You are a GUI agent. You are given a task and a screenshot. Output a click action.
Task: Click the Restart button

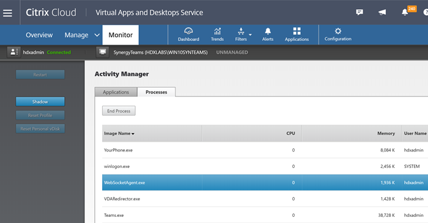(x=40, y=75)
